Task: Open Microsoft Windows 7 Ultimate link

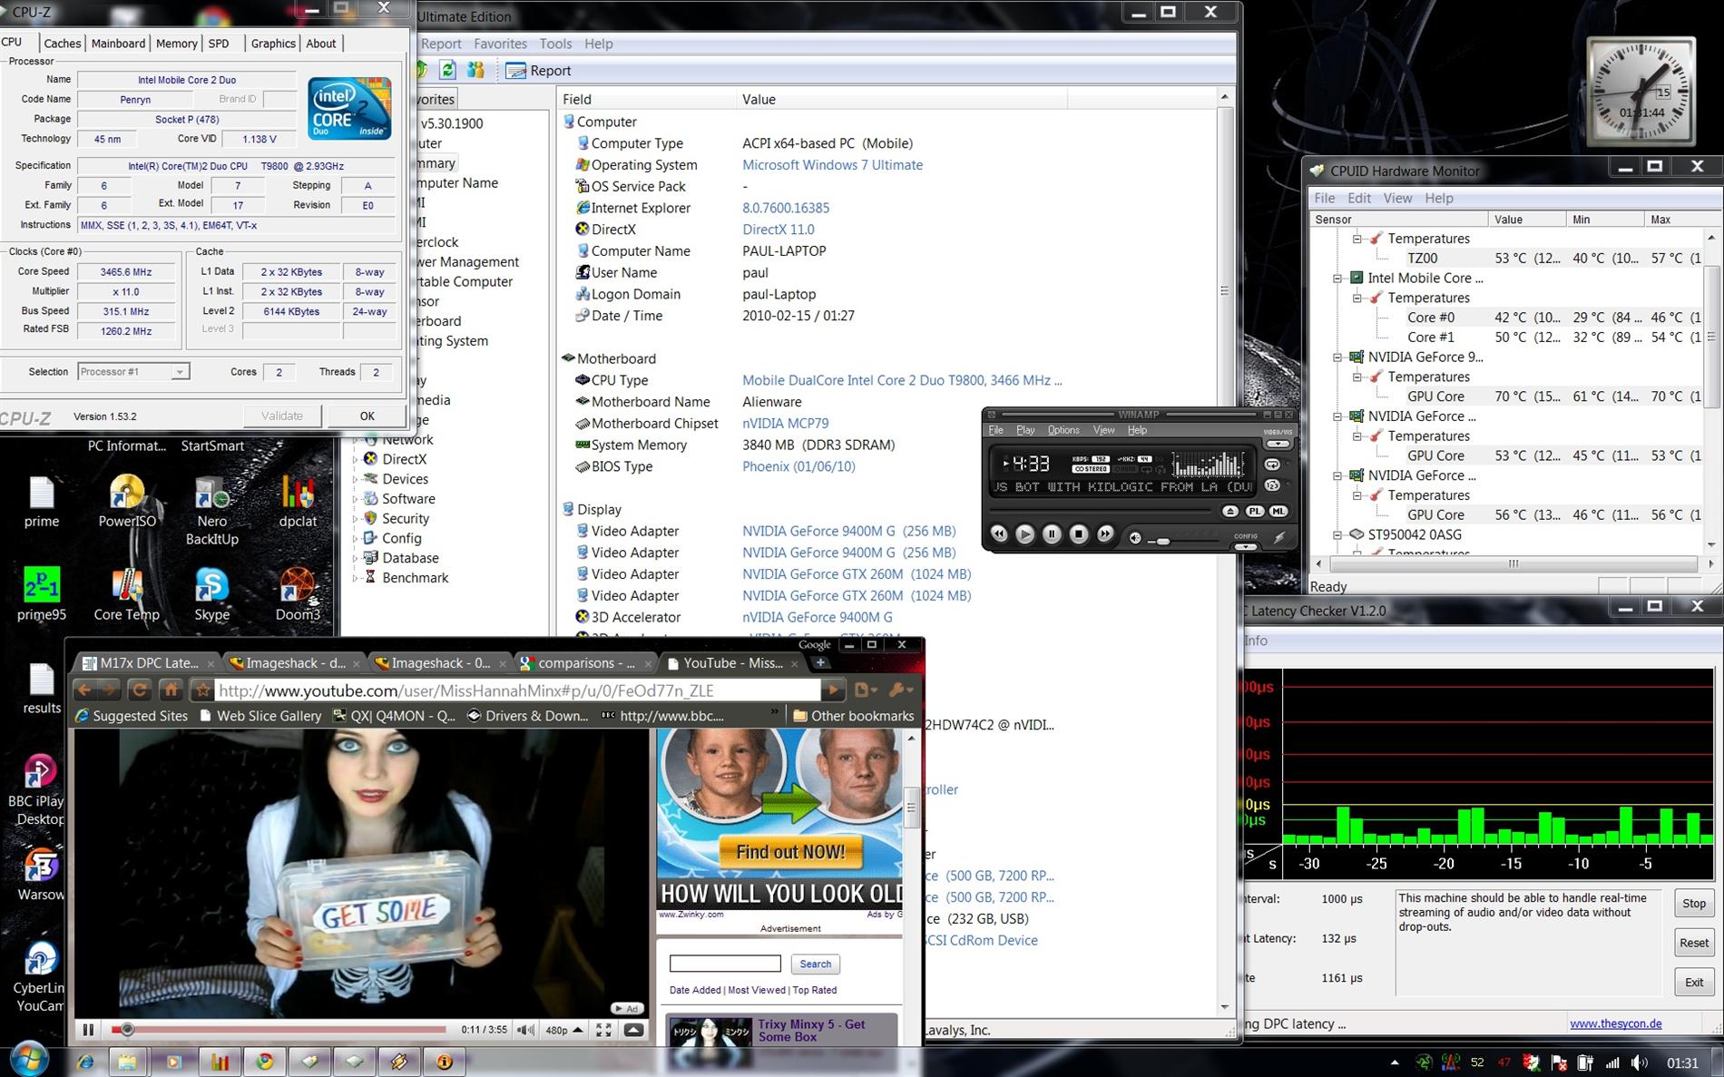Action: 832,165
